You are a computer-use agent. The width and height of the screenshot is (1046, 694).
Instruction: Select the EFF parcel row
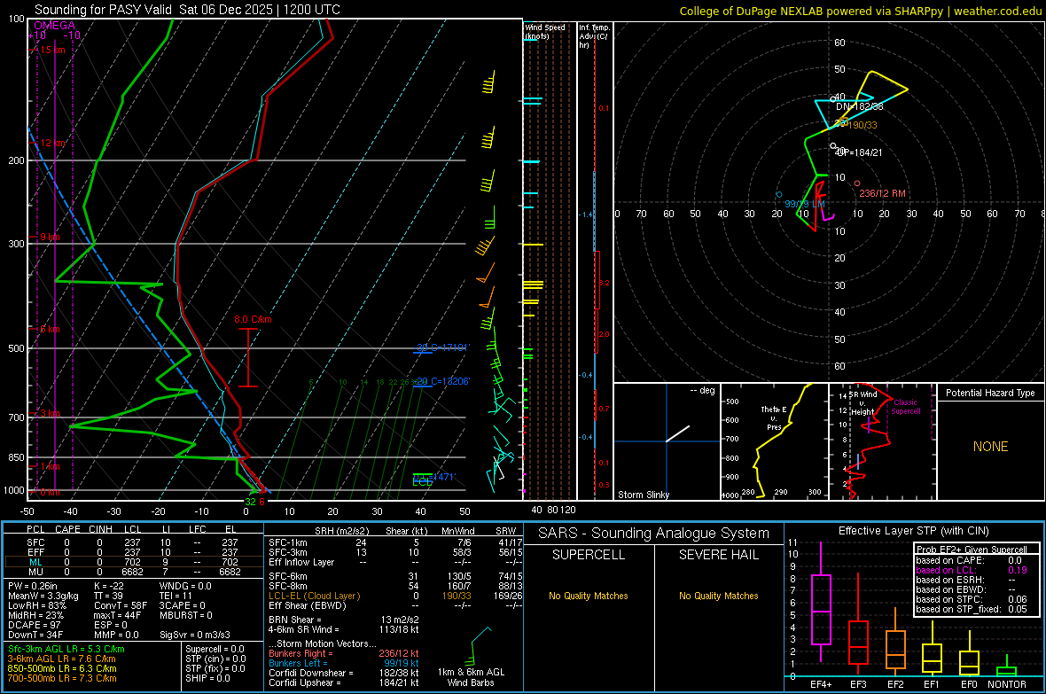coord(134,552)
